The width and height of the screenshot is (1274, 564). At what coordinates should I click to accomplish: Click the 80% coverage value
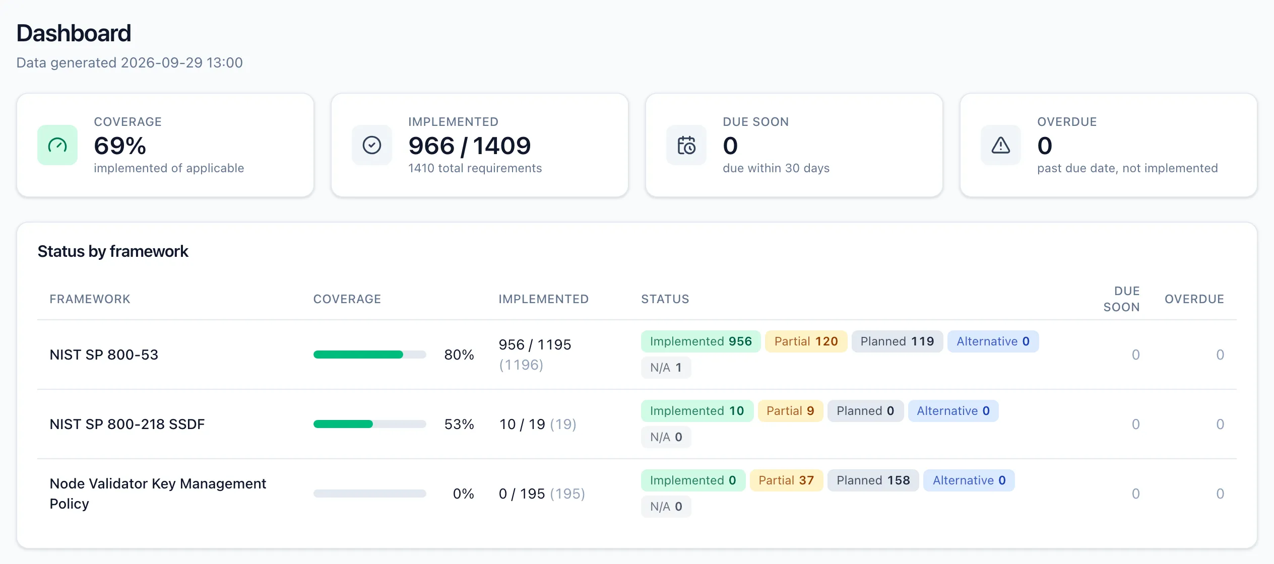pos(459,355)
